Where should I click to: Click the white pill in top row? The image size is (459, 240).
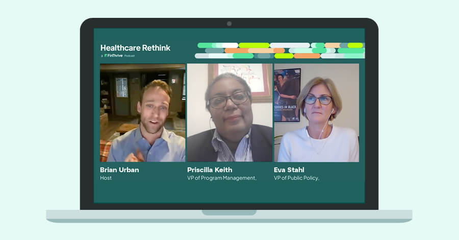click(290, 45)
